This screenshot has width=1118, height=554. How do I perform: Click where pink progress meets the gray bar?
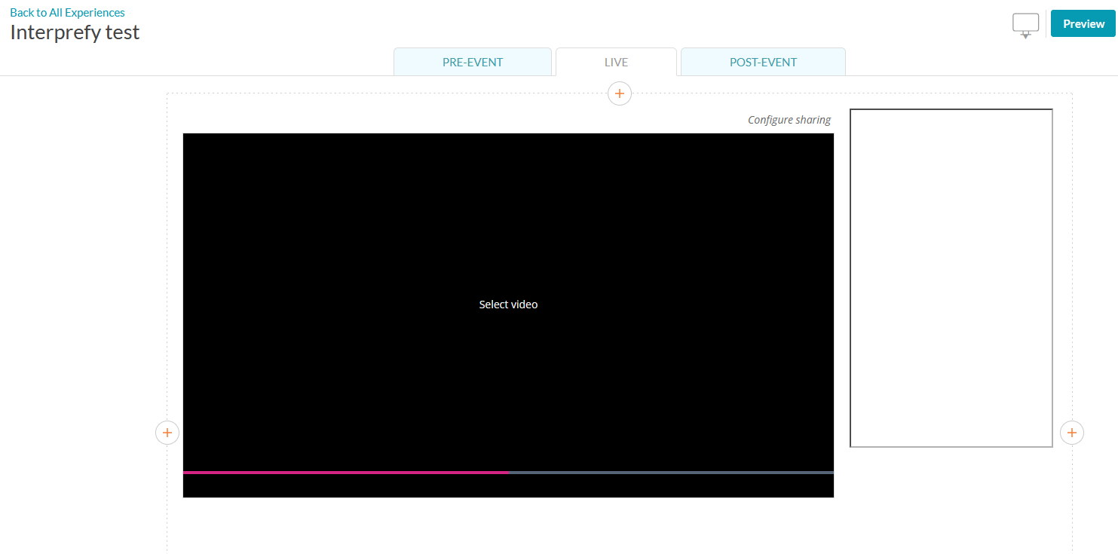tap(509, 473)
